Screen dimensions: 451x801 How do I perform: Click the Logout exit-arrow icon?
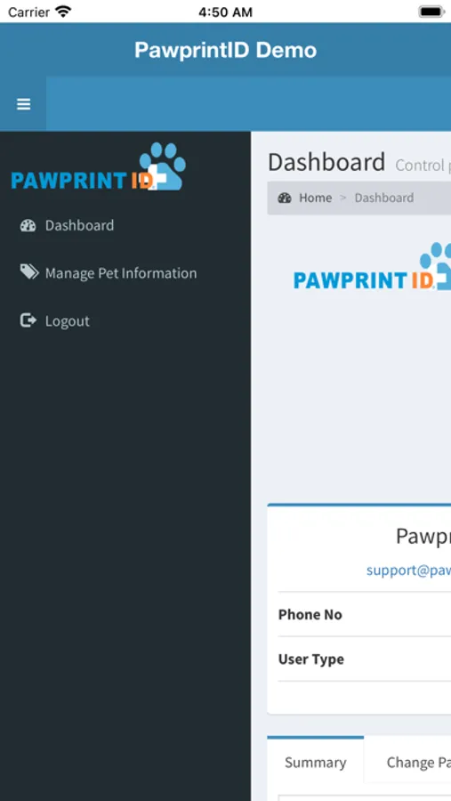point(28,320)
